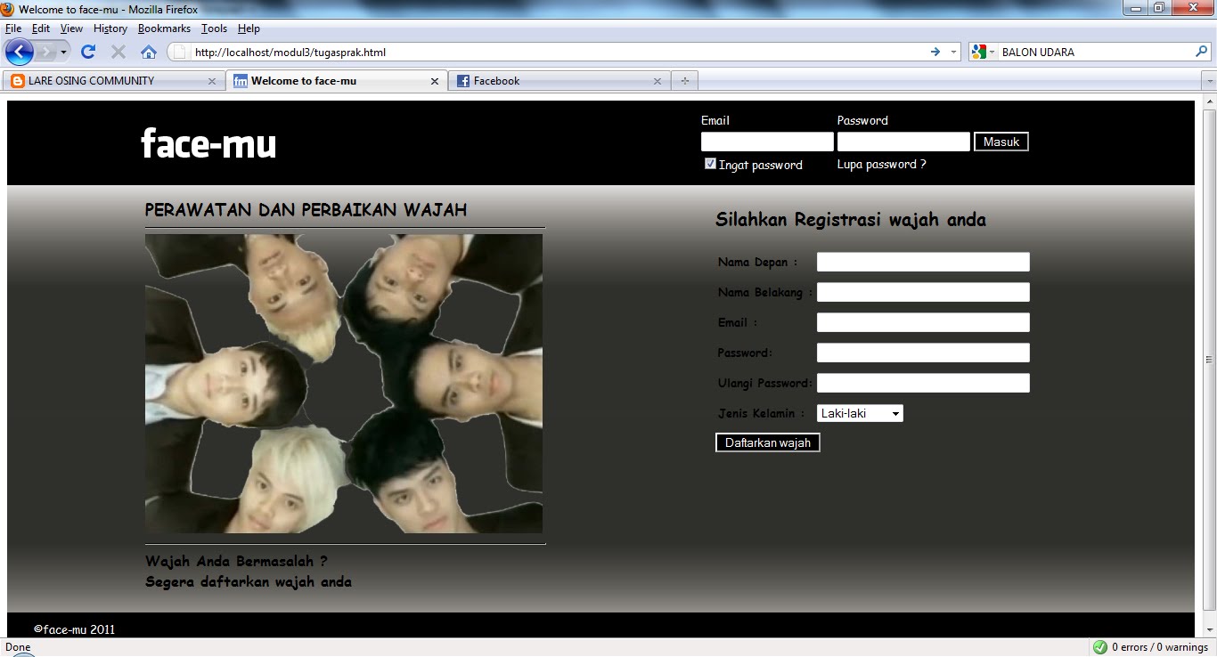1217x657 pixels.
Task: Click the 'Wajah Anda Bermasalah ?' text
Action: click(236, 561)
